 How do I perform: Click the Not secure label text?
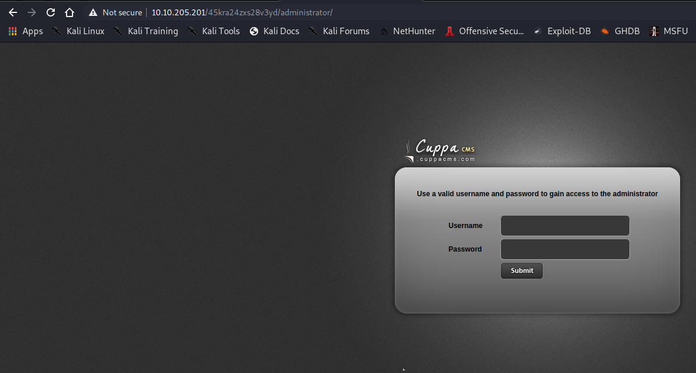pos(122,12)
